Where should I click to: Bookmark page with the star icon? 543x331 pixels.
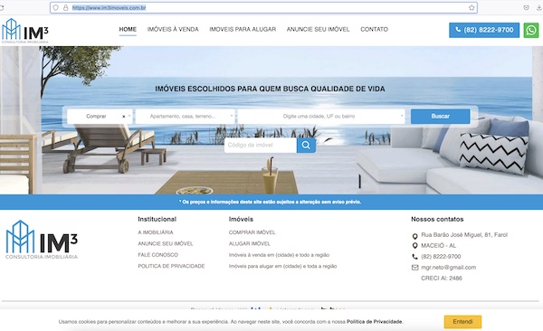[472, 7]
